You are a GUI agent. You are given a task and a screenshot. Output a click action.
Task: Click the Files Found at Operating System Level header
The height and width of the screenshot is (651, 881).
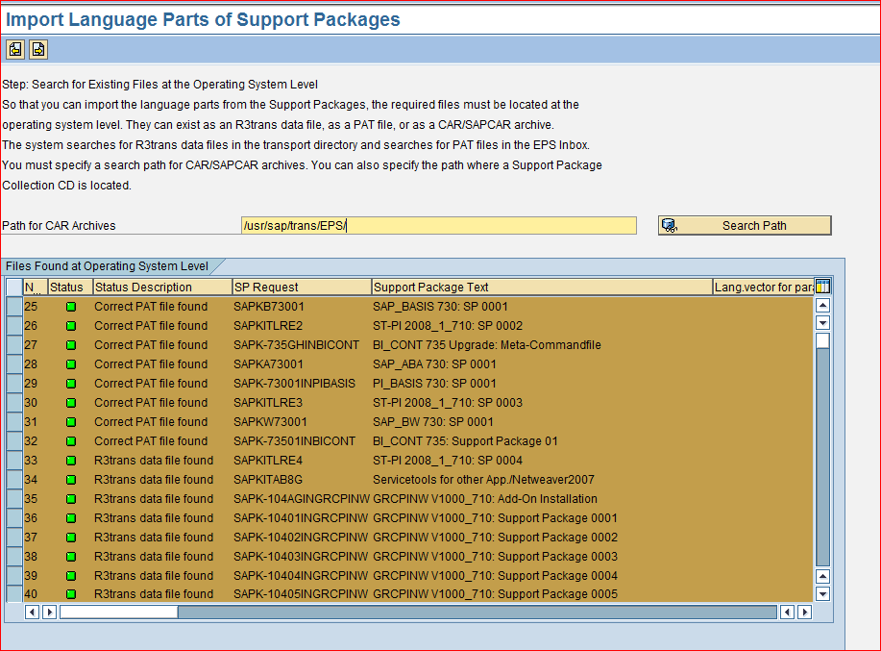[x=106, y=266]
